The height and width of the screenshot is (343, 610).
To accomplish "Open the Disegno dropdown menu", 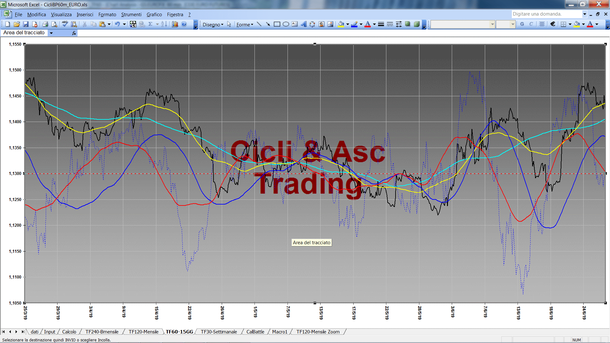I will [213, 24].
